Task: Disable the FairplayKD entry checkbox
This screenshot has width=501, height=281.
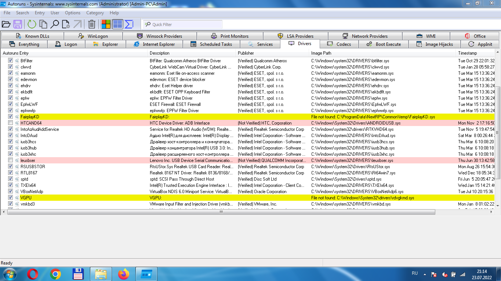Action: [10, 117]
